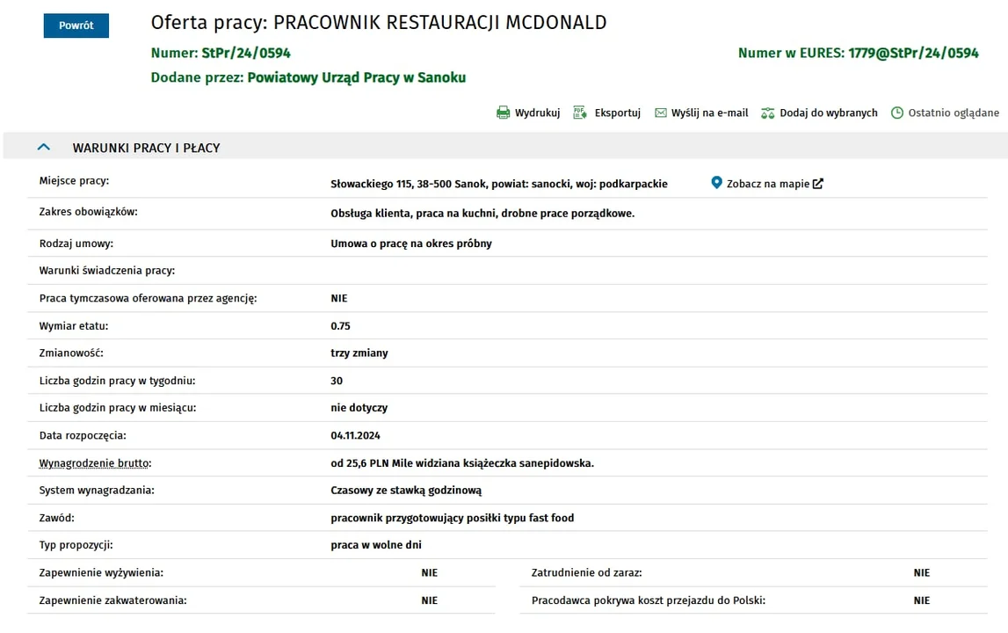Image resolution: width=1008 pixels, height=633 pixels.
Task: Click the Powiatowy Urząd Pracy w Sanoku text
Action: point(356,77)
